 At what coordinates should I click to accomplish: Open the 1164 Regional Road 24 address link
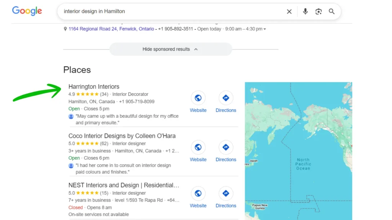pos(111,29)
